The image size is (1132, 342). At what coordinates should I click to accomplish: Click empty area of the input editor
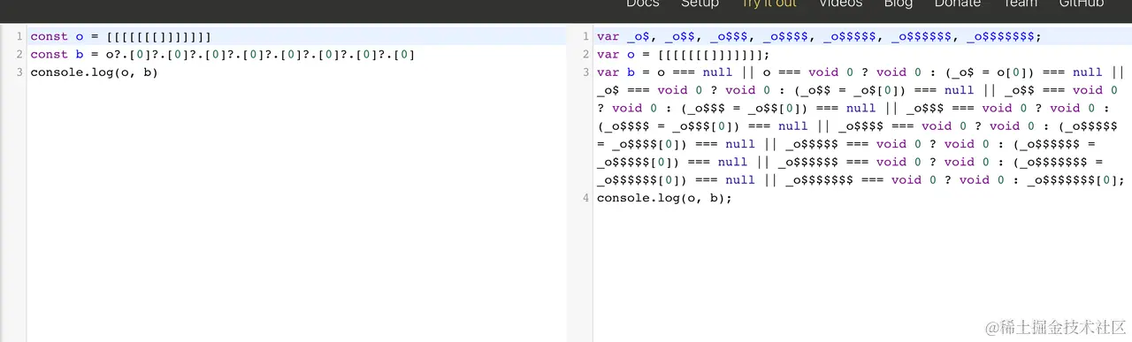(x=296, y=212)
